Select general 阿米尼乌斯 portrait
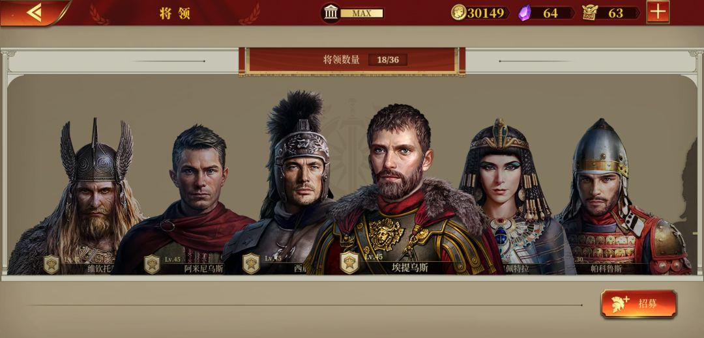Image resolution: width=704 pixels, height=338 pixels. coord(188,201)
